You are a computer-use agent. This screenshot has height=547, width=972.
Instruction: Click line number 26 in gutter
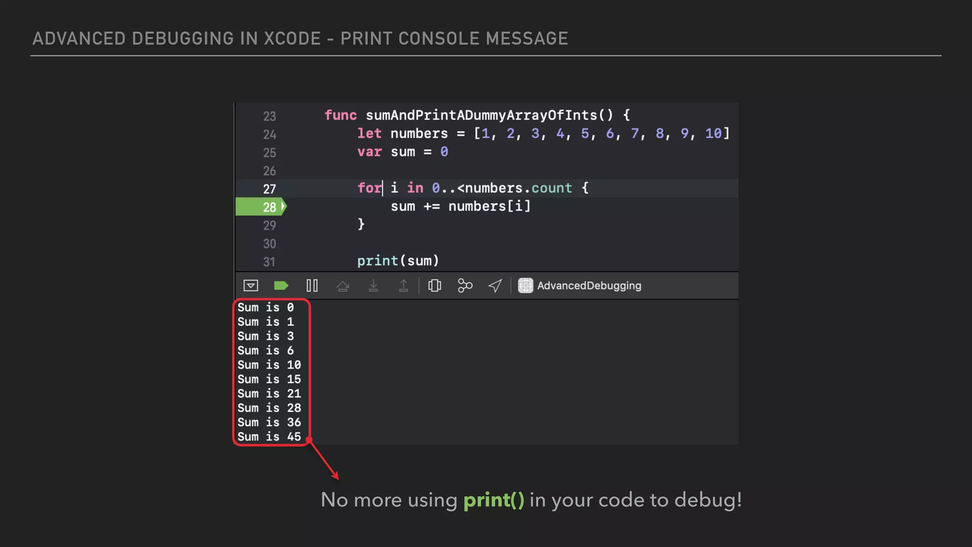(x=270, y=170)
